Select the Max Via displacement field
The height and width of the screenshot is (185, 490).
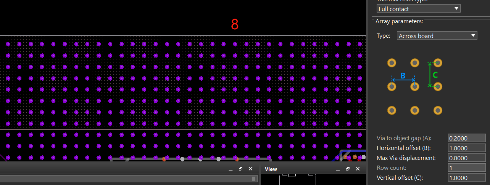coord(467,158)
